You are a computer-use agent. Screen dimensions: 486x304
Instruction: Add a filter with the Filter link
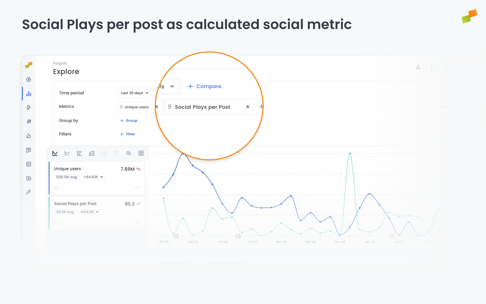point(127,134)
